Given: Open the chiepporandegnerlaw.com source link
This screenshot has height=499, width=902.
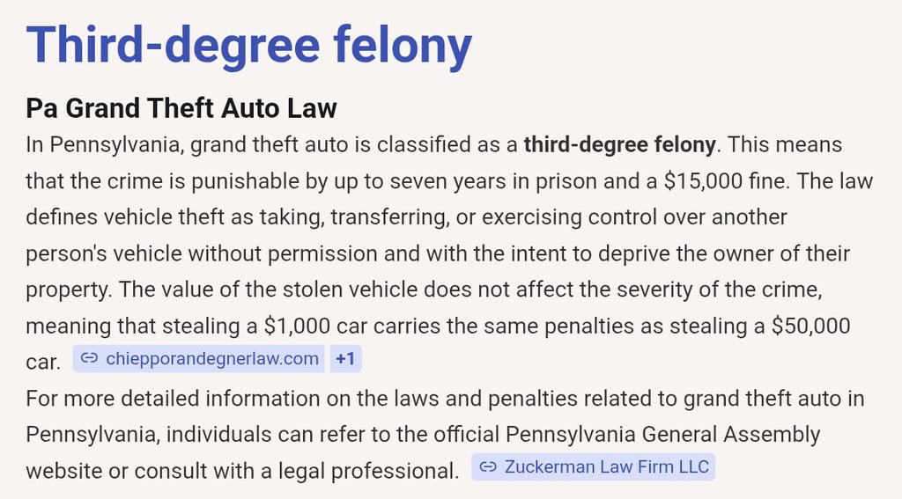Looking at the screenshot, I should click(211, 358).
